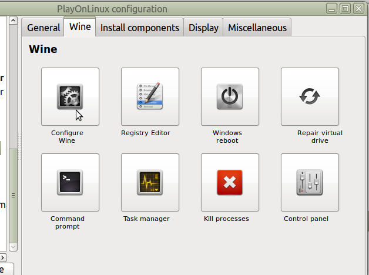Viewport: 369px width, 275px height.
Task: Run Repair virtual drive
Action: click(x=310, y=96)
